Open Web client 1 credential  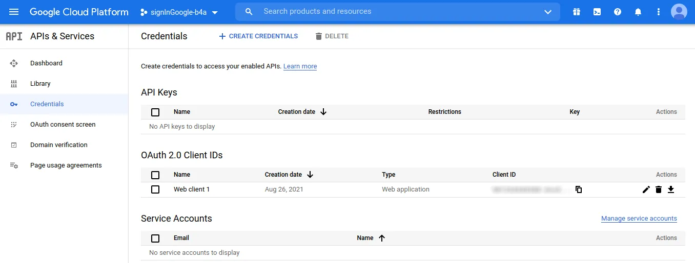(x=192, y=189)
